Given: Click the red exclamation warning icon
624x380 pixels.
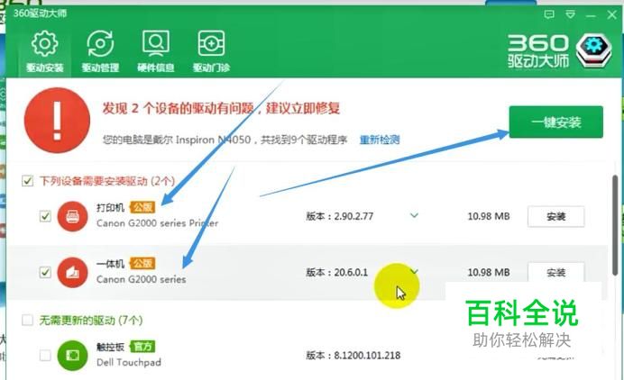Looking at the screenshot, I should point(57,121).
